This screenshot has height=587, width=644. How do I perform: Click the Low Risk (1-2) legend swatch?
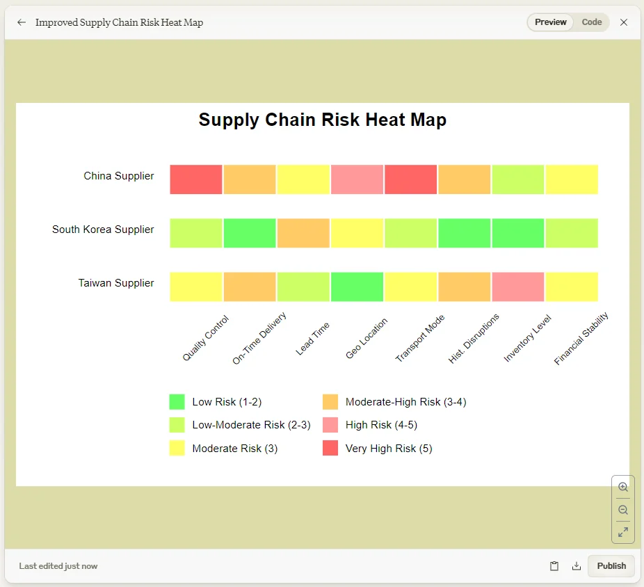[177, 402]
